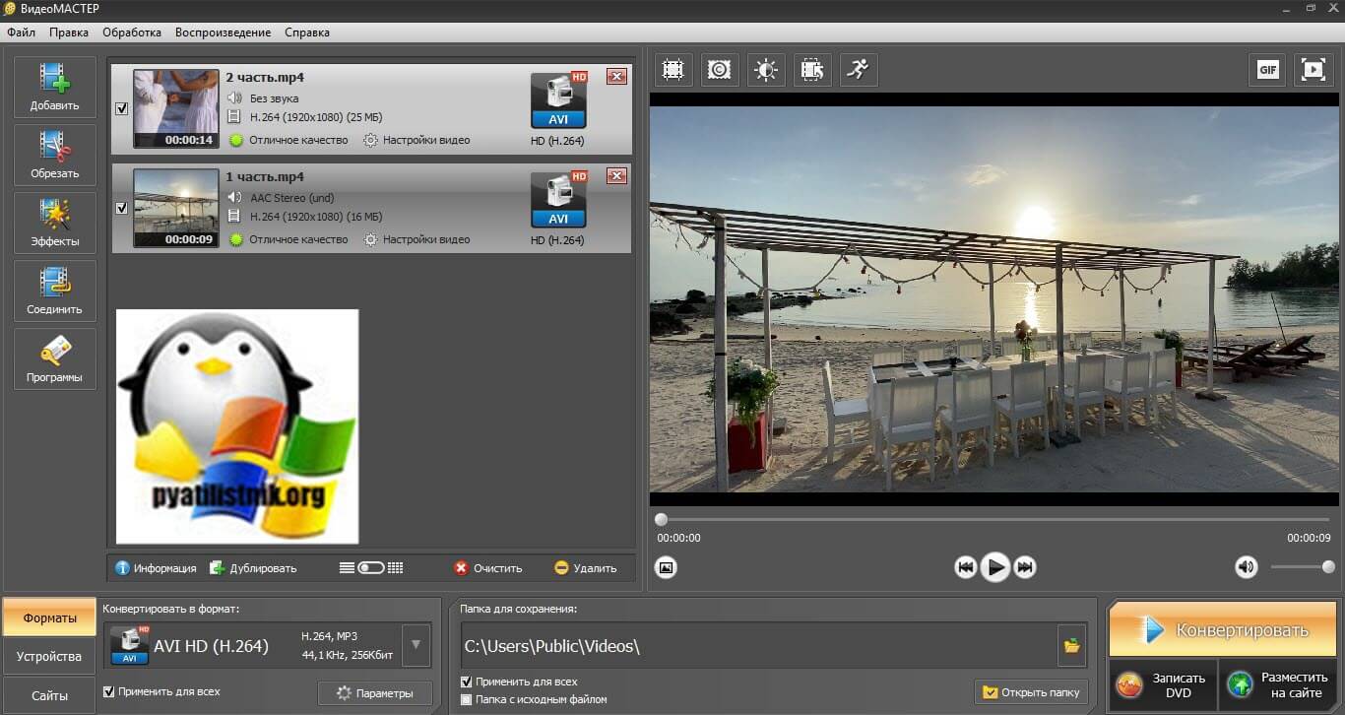This screenshot has width=1345, height=715.
Task: Switch preview to fullscreen mode icon
Action: [x=1313, y=70]
